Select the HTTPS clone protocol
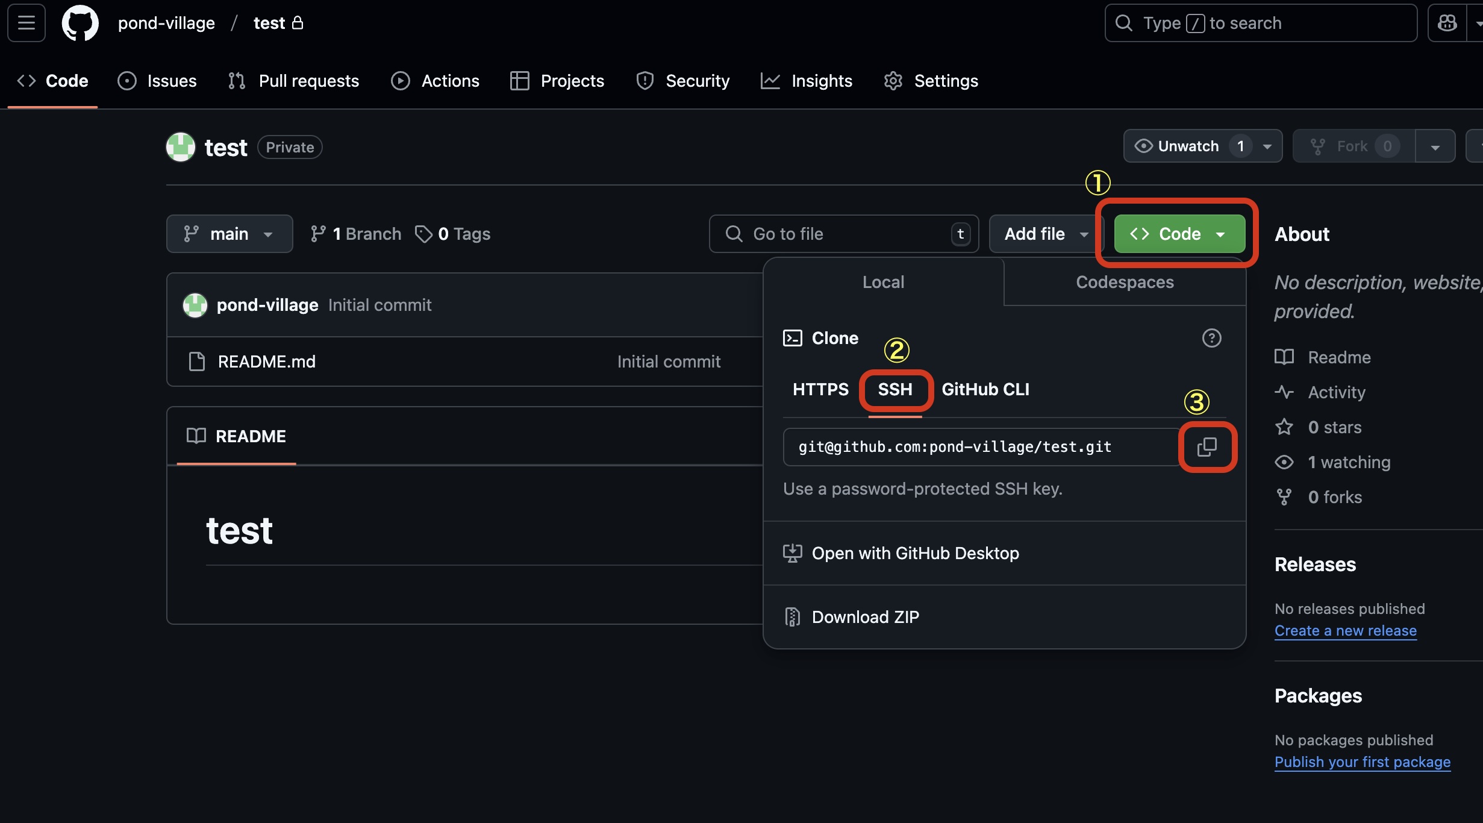1483x823 pixels. click(820, 389)
